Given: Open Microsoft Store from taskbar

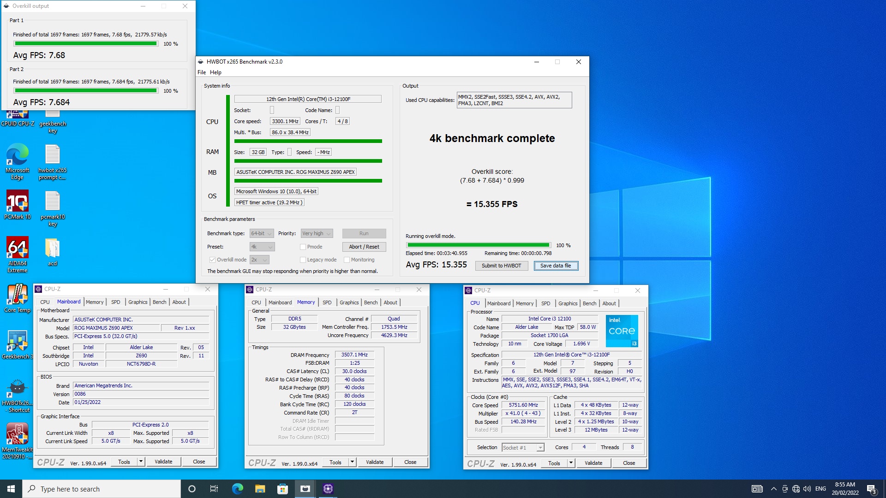Looking at the screenshot, I should pos(282,489).
